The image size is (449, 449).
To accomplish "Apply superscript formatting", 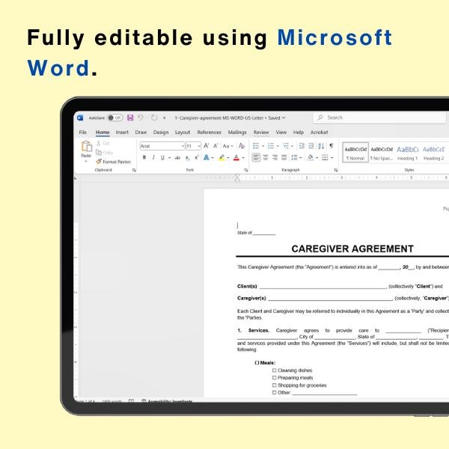I will tap(197, 157).
